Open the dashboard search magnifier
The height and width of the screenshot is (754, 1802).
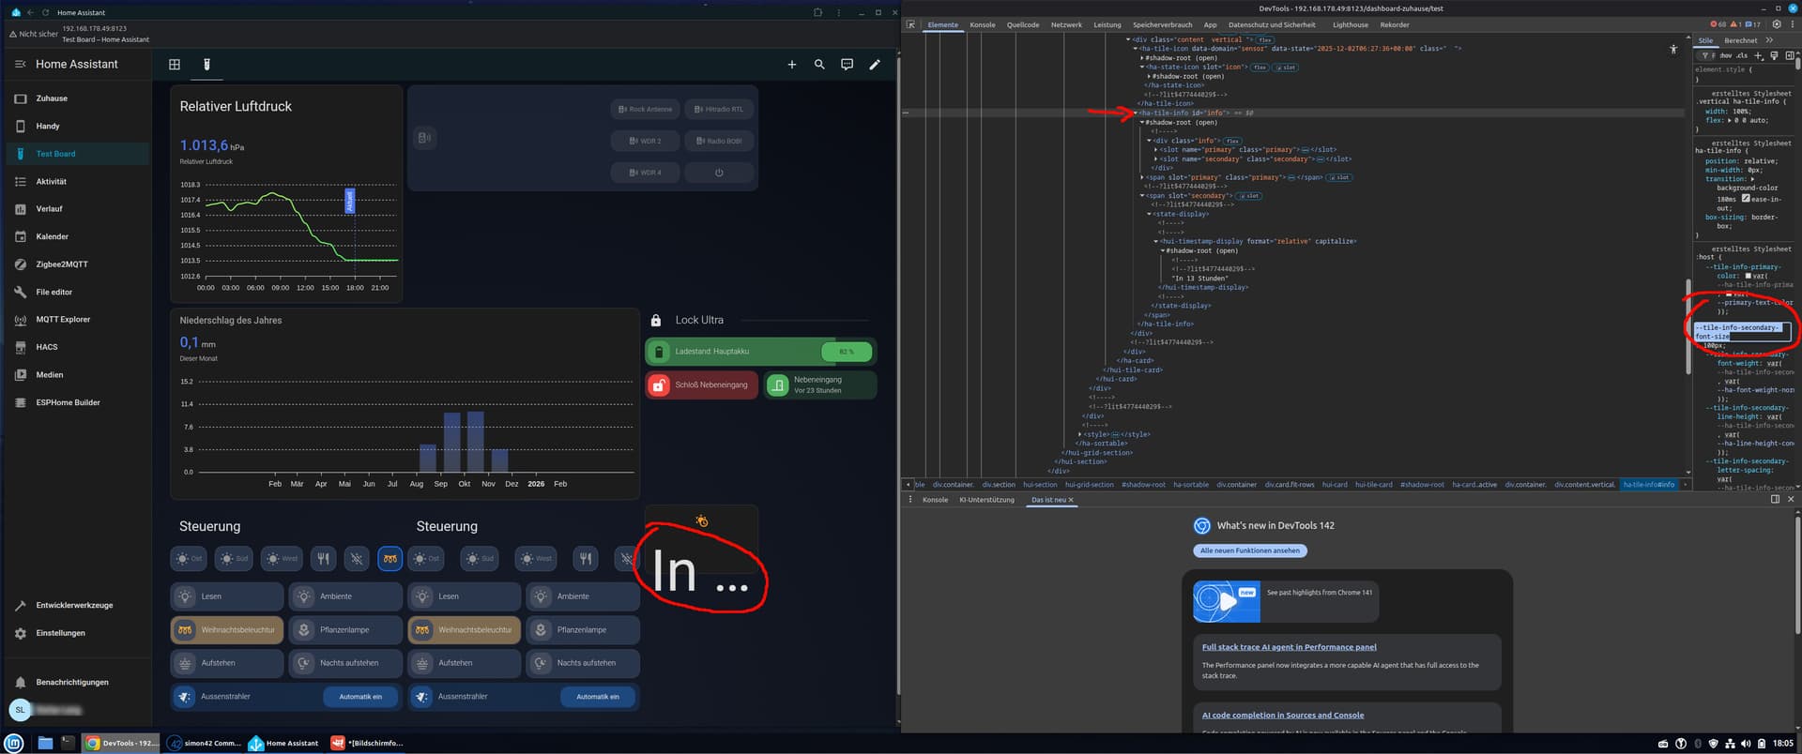click(819, 65)
